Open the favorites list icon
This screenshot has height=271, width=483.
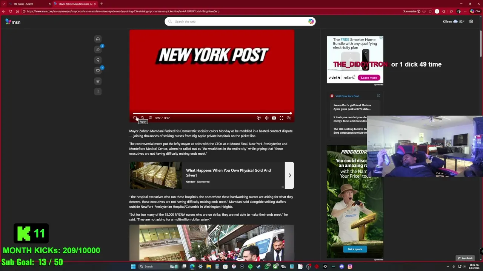[x=452, y=11]
